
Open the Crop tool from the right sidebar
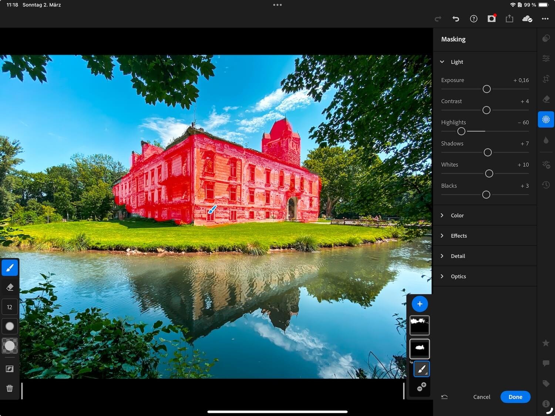(x=546, y=79)
